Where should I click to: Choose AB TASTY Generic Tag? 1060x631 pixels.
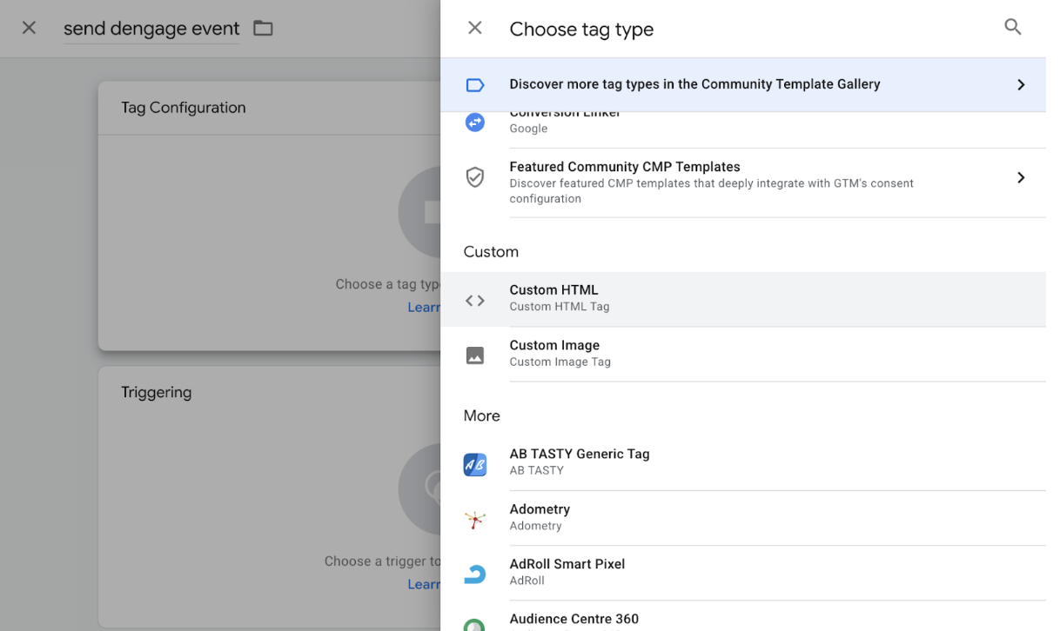coord(743,462)
